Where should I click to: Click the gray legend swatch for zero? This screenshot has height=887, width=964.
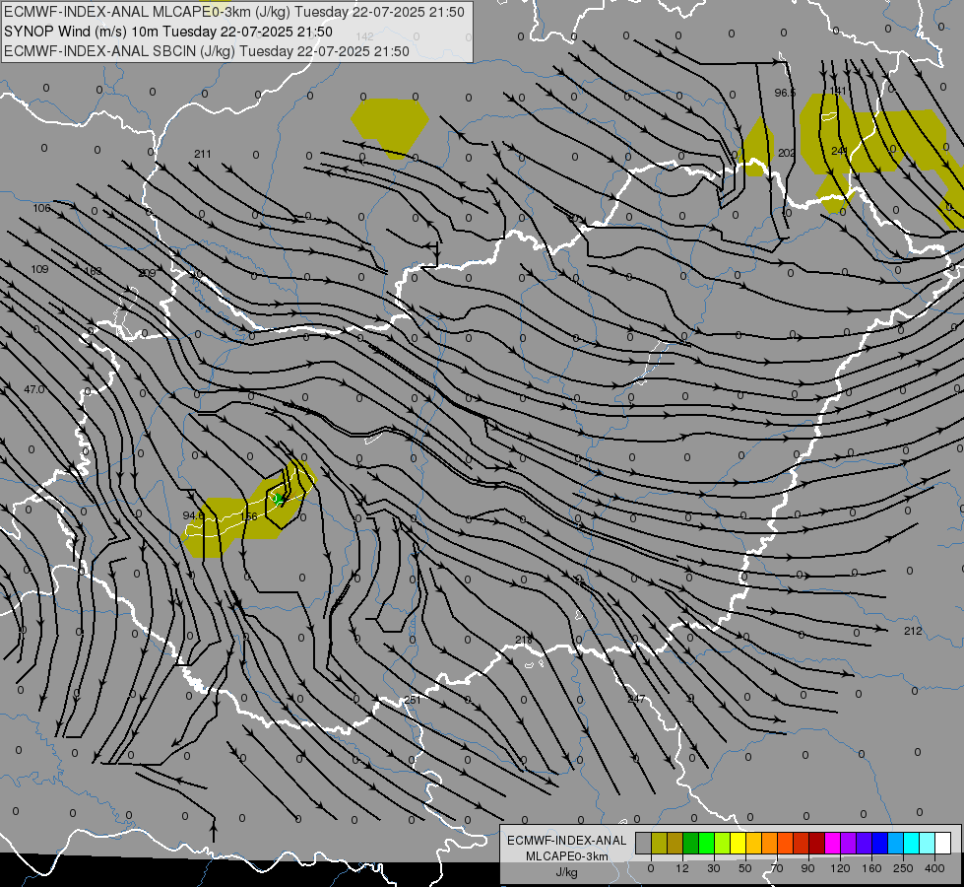pos(644,843)
